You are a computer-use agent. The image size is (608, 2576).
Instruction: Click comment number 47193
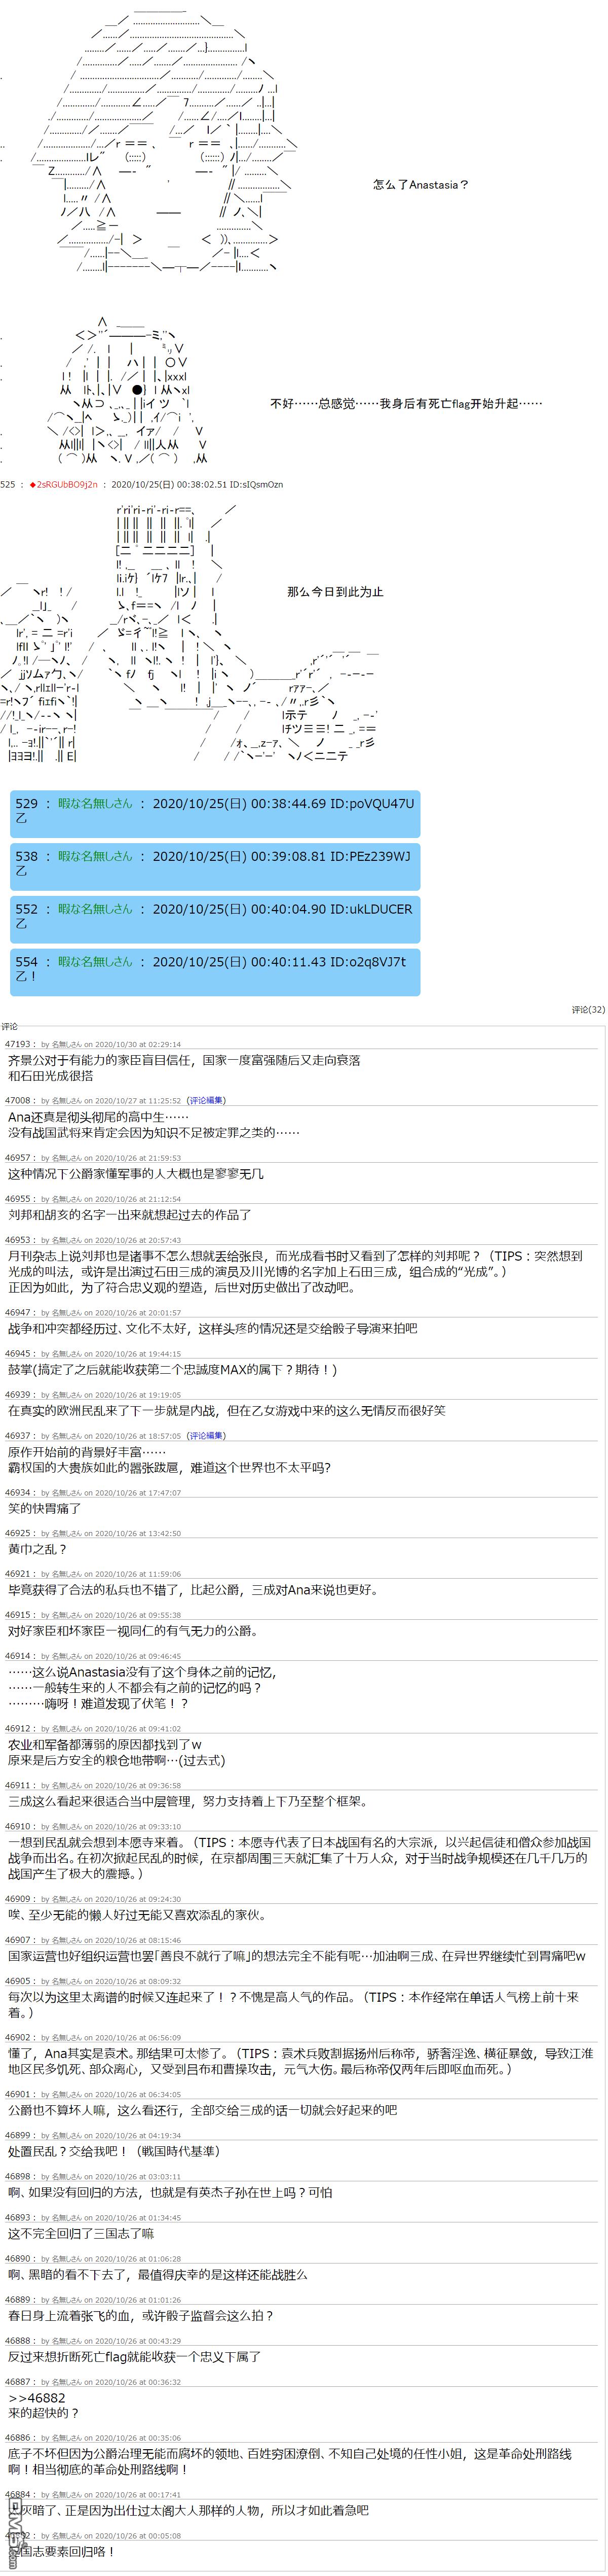pos(18,1044)
